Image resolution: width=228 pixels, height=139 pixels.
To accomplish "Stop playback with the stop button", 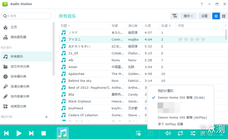I will pos(44,133).
